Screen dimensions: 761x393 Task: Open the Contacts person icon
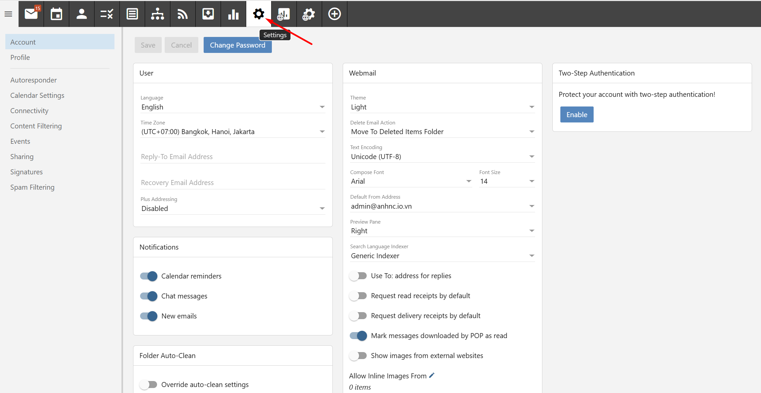(82, 14)
